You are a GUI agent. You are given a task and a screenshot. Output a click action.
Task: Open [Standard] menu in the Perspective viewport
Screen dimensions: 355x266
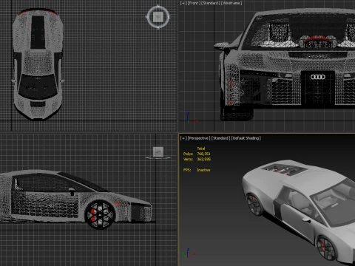click(220, 138)
